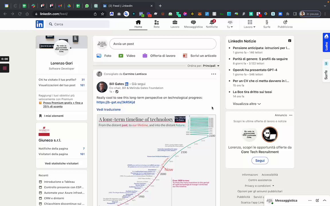Click the LinkedIn Notizie info icon
The height and width of the screenshot is (206, 330).
(x=290, y=41)
